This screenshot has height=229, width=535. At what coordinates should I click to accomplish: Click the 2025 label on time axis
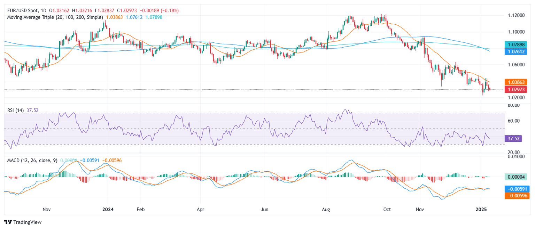click(481, 210)
